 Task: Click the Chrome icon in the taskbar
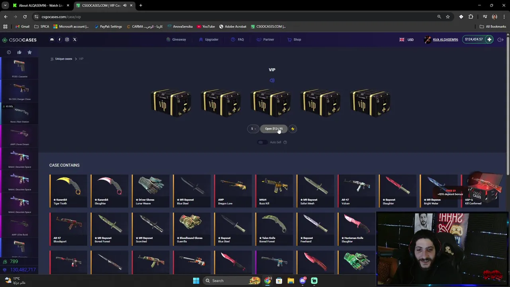pos(267,281)
